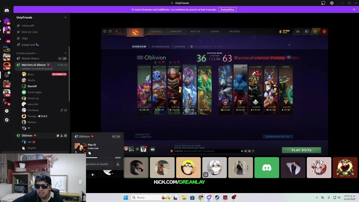This screenshot has height=202, width=359.
Task: Go back with Dota arrow icon
Action: pos(117,31)
